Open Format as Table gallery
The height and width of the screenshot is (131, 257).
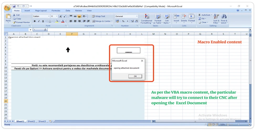(x=158, y=19)
